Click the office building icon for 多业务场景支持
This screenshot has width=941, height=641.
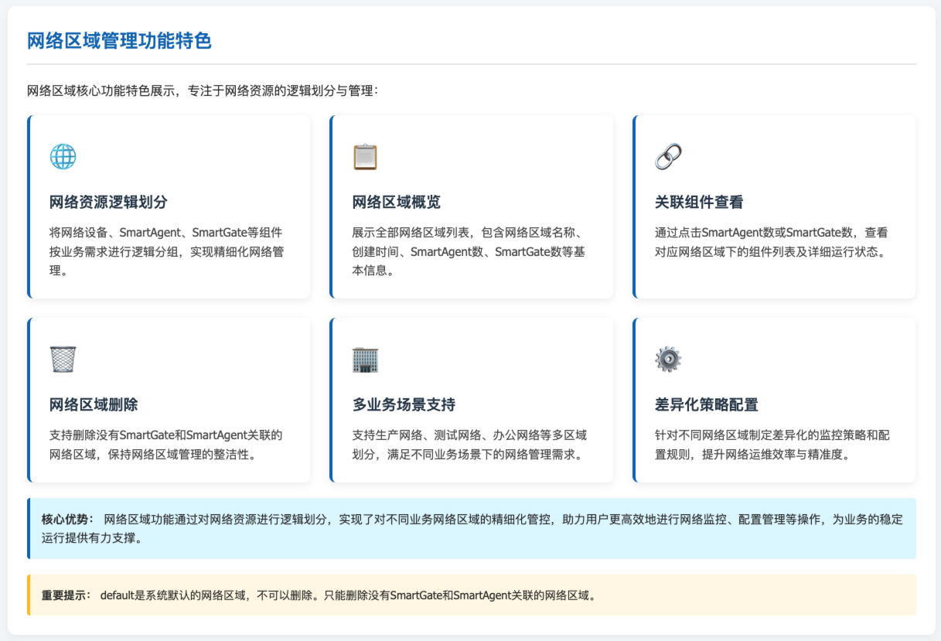tap(365, 360)
